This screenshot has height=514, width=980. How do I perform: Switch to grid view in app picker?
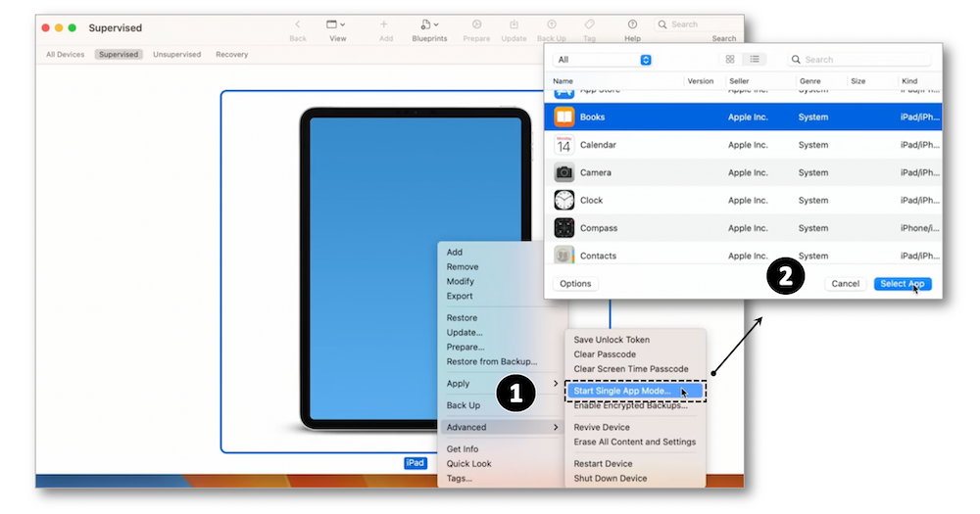[730, 60]
